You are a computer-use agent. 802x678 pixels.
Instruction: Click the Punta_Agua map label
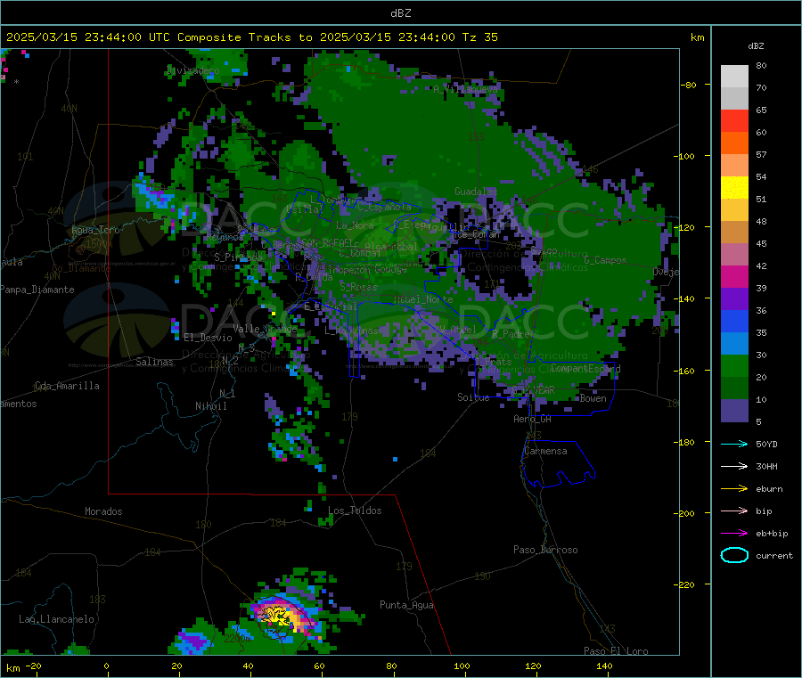pos(406,605)
